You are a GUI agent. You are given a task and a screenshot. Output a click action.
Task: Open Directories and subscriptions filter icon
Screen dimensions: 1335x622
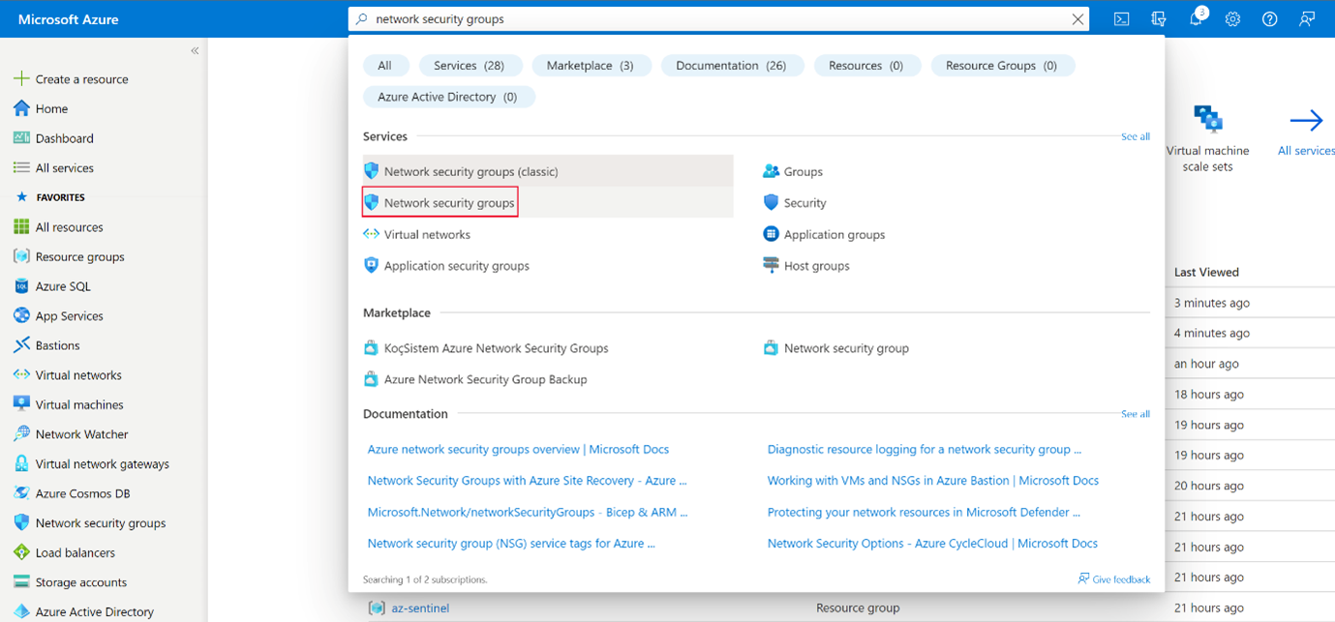1159,18
